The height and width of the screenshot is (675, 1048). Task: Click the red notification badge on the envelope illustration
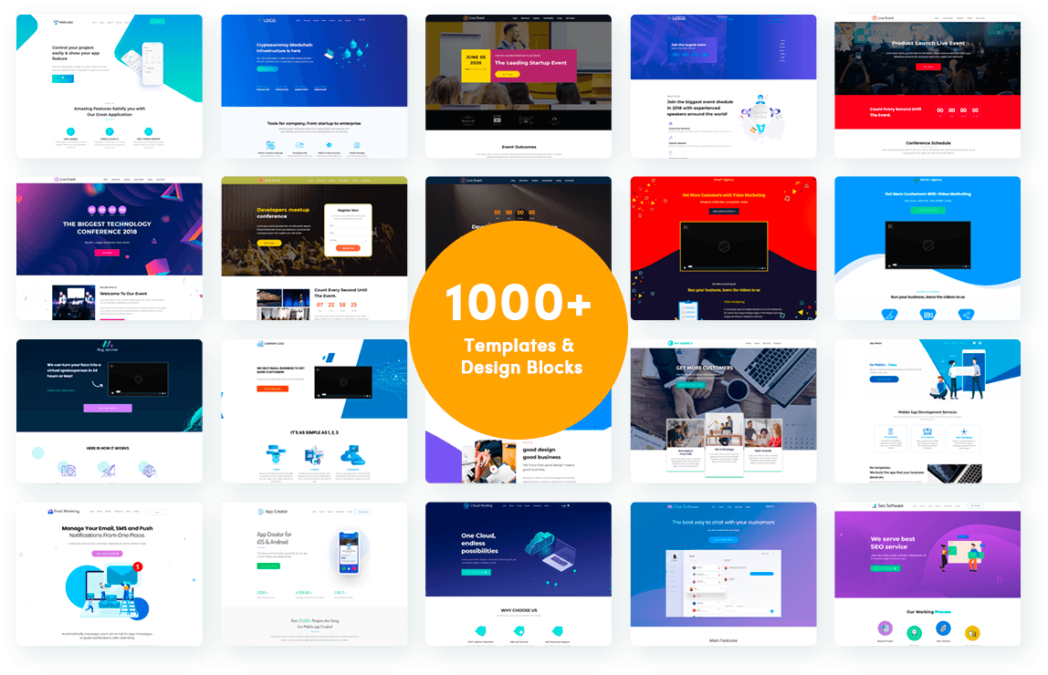pyautogui.click(x=138, y=566)
